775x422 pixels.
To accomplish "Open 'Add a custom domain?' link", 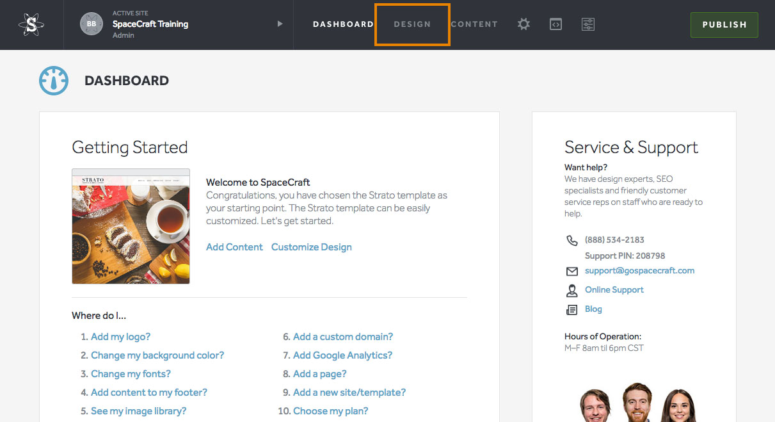I will (343, 337).
